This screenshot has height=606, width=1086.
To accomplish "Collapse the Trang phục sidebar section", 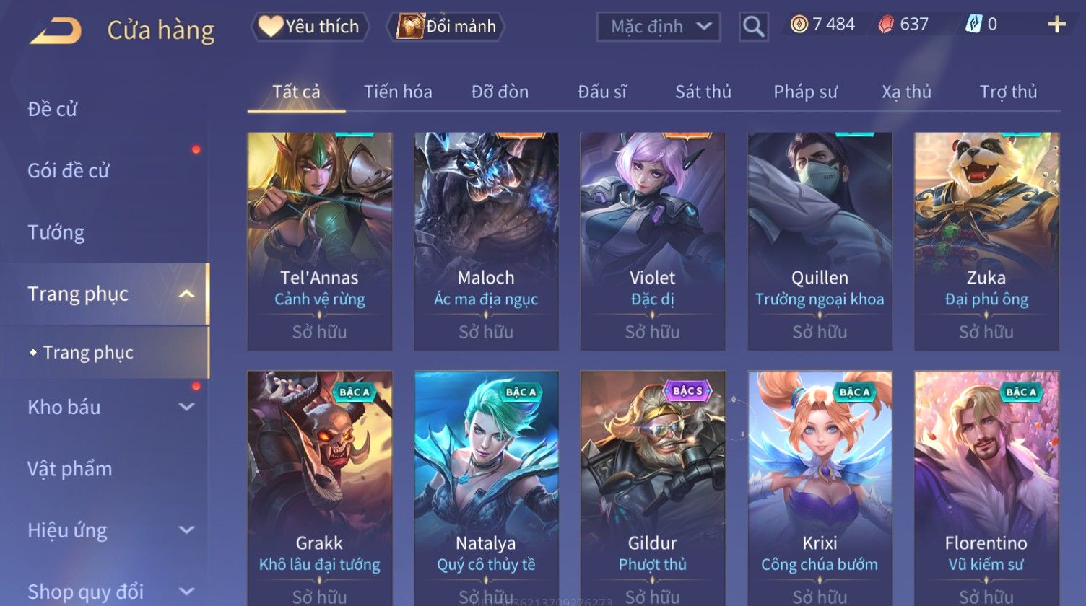I will click(x=186, y=294).
